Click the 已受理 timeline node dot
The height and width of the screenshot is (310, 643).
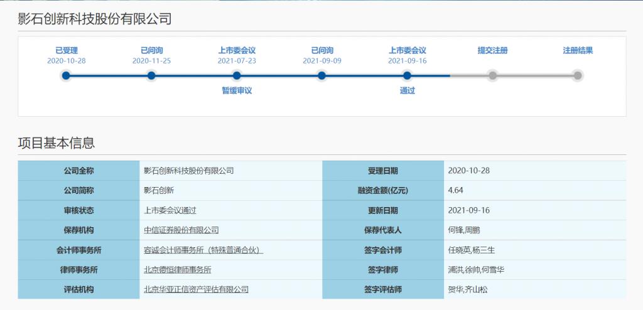click(x=66, y=75)
